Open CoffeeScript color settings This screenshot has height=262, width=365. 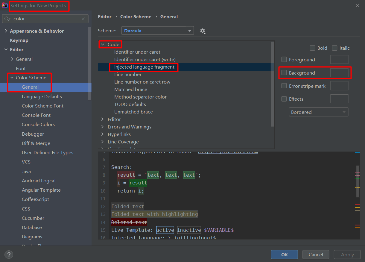coord(35,199)
